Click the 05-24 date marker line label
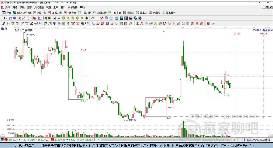Viewport: 273px width, 148px height. click(263, 33)
